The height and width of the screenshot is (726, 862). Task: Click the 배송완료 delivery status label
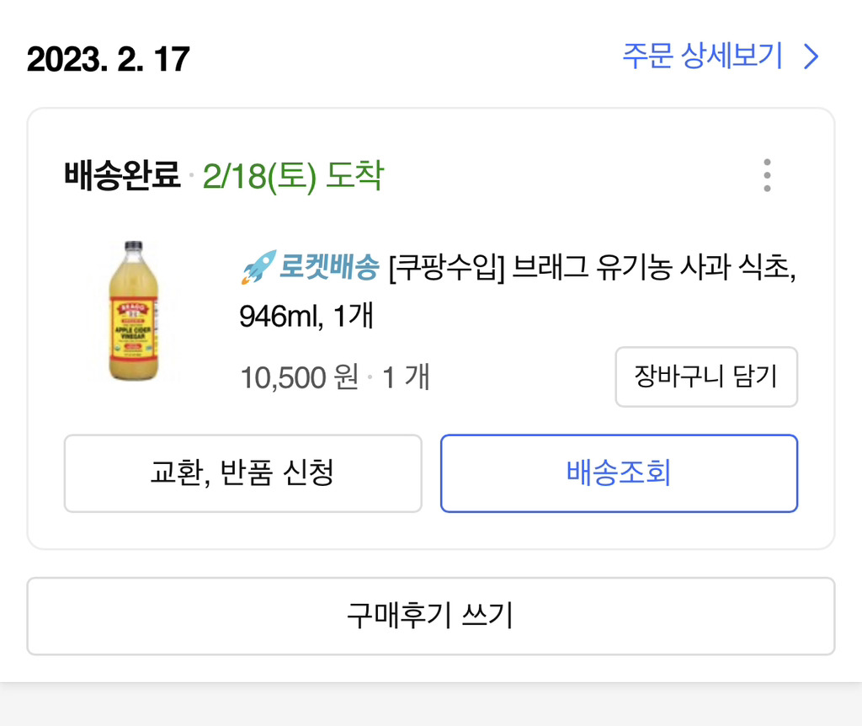pyautogui.click(x=122, y=176)
